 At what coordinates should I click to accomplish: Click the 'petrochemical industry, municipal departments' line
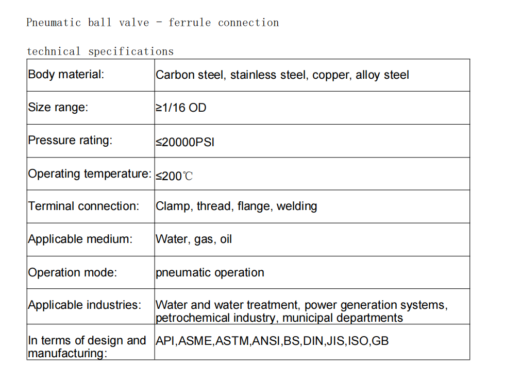tap(279, 318)
